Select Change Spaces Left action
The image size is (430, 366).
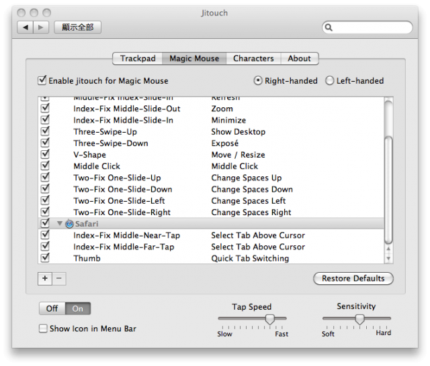click(248, 201)
